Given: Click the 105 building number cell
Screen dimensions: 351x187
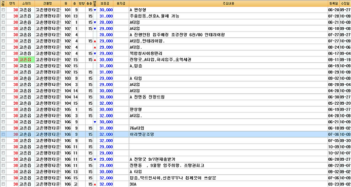Looking at the screenshot, I should coord(67,110).
